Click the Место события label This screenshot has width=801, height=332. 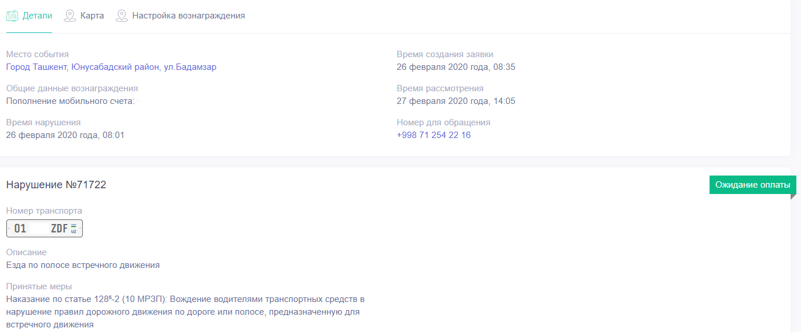(x=37, y=54)
